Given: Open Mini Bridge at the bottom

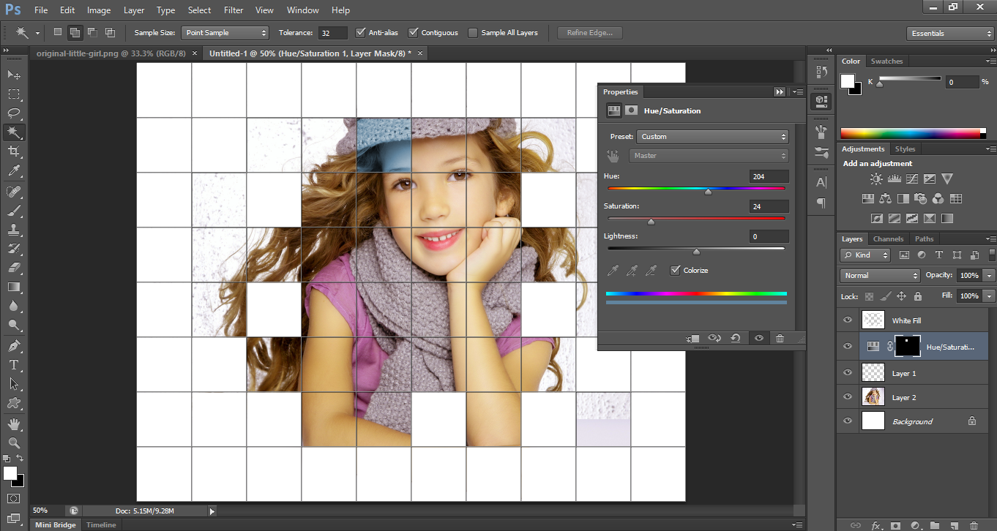Looking at the screenshot, I should click(55, 524).
